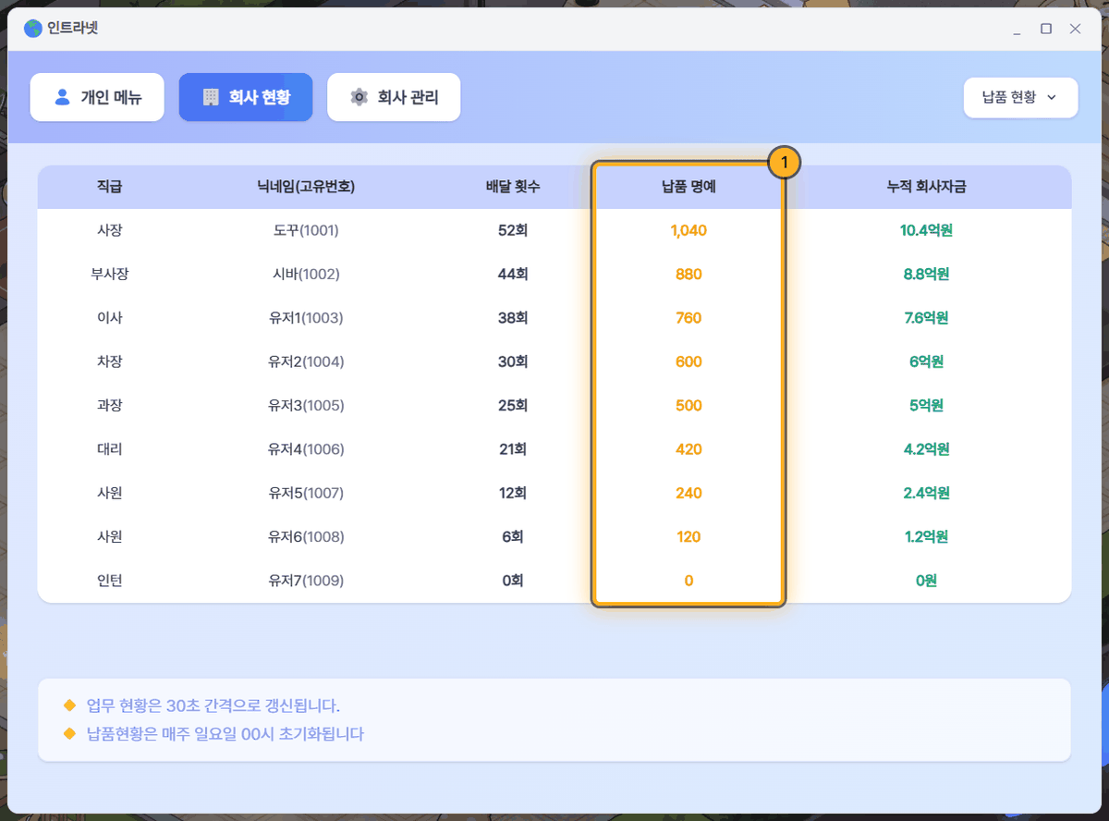
Task: Click the 760 honor value
Action: coord(689,318)
